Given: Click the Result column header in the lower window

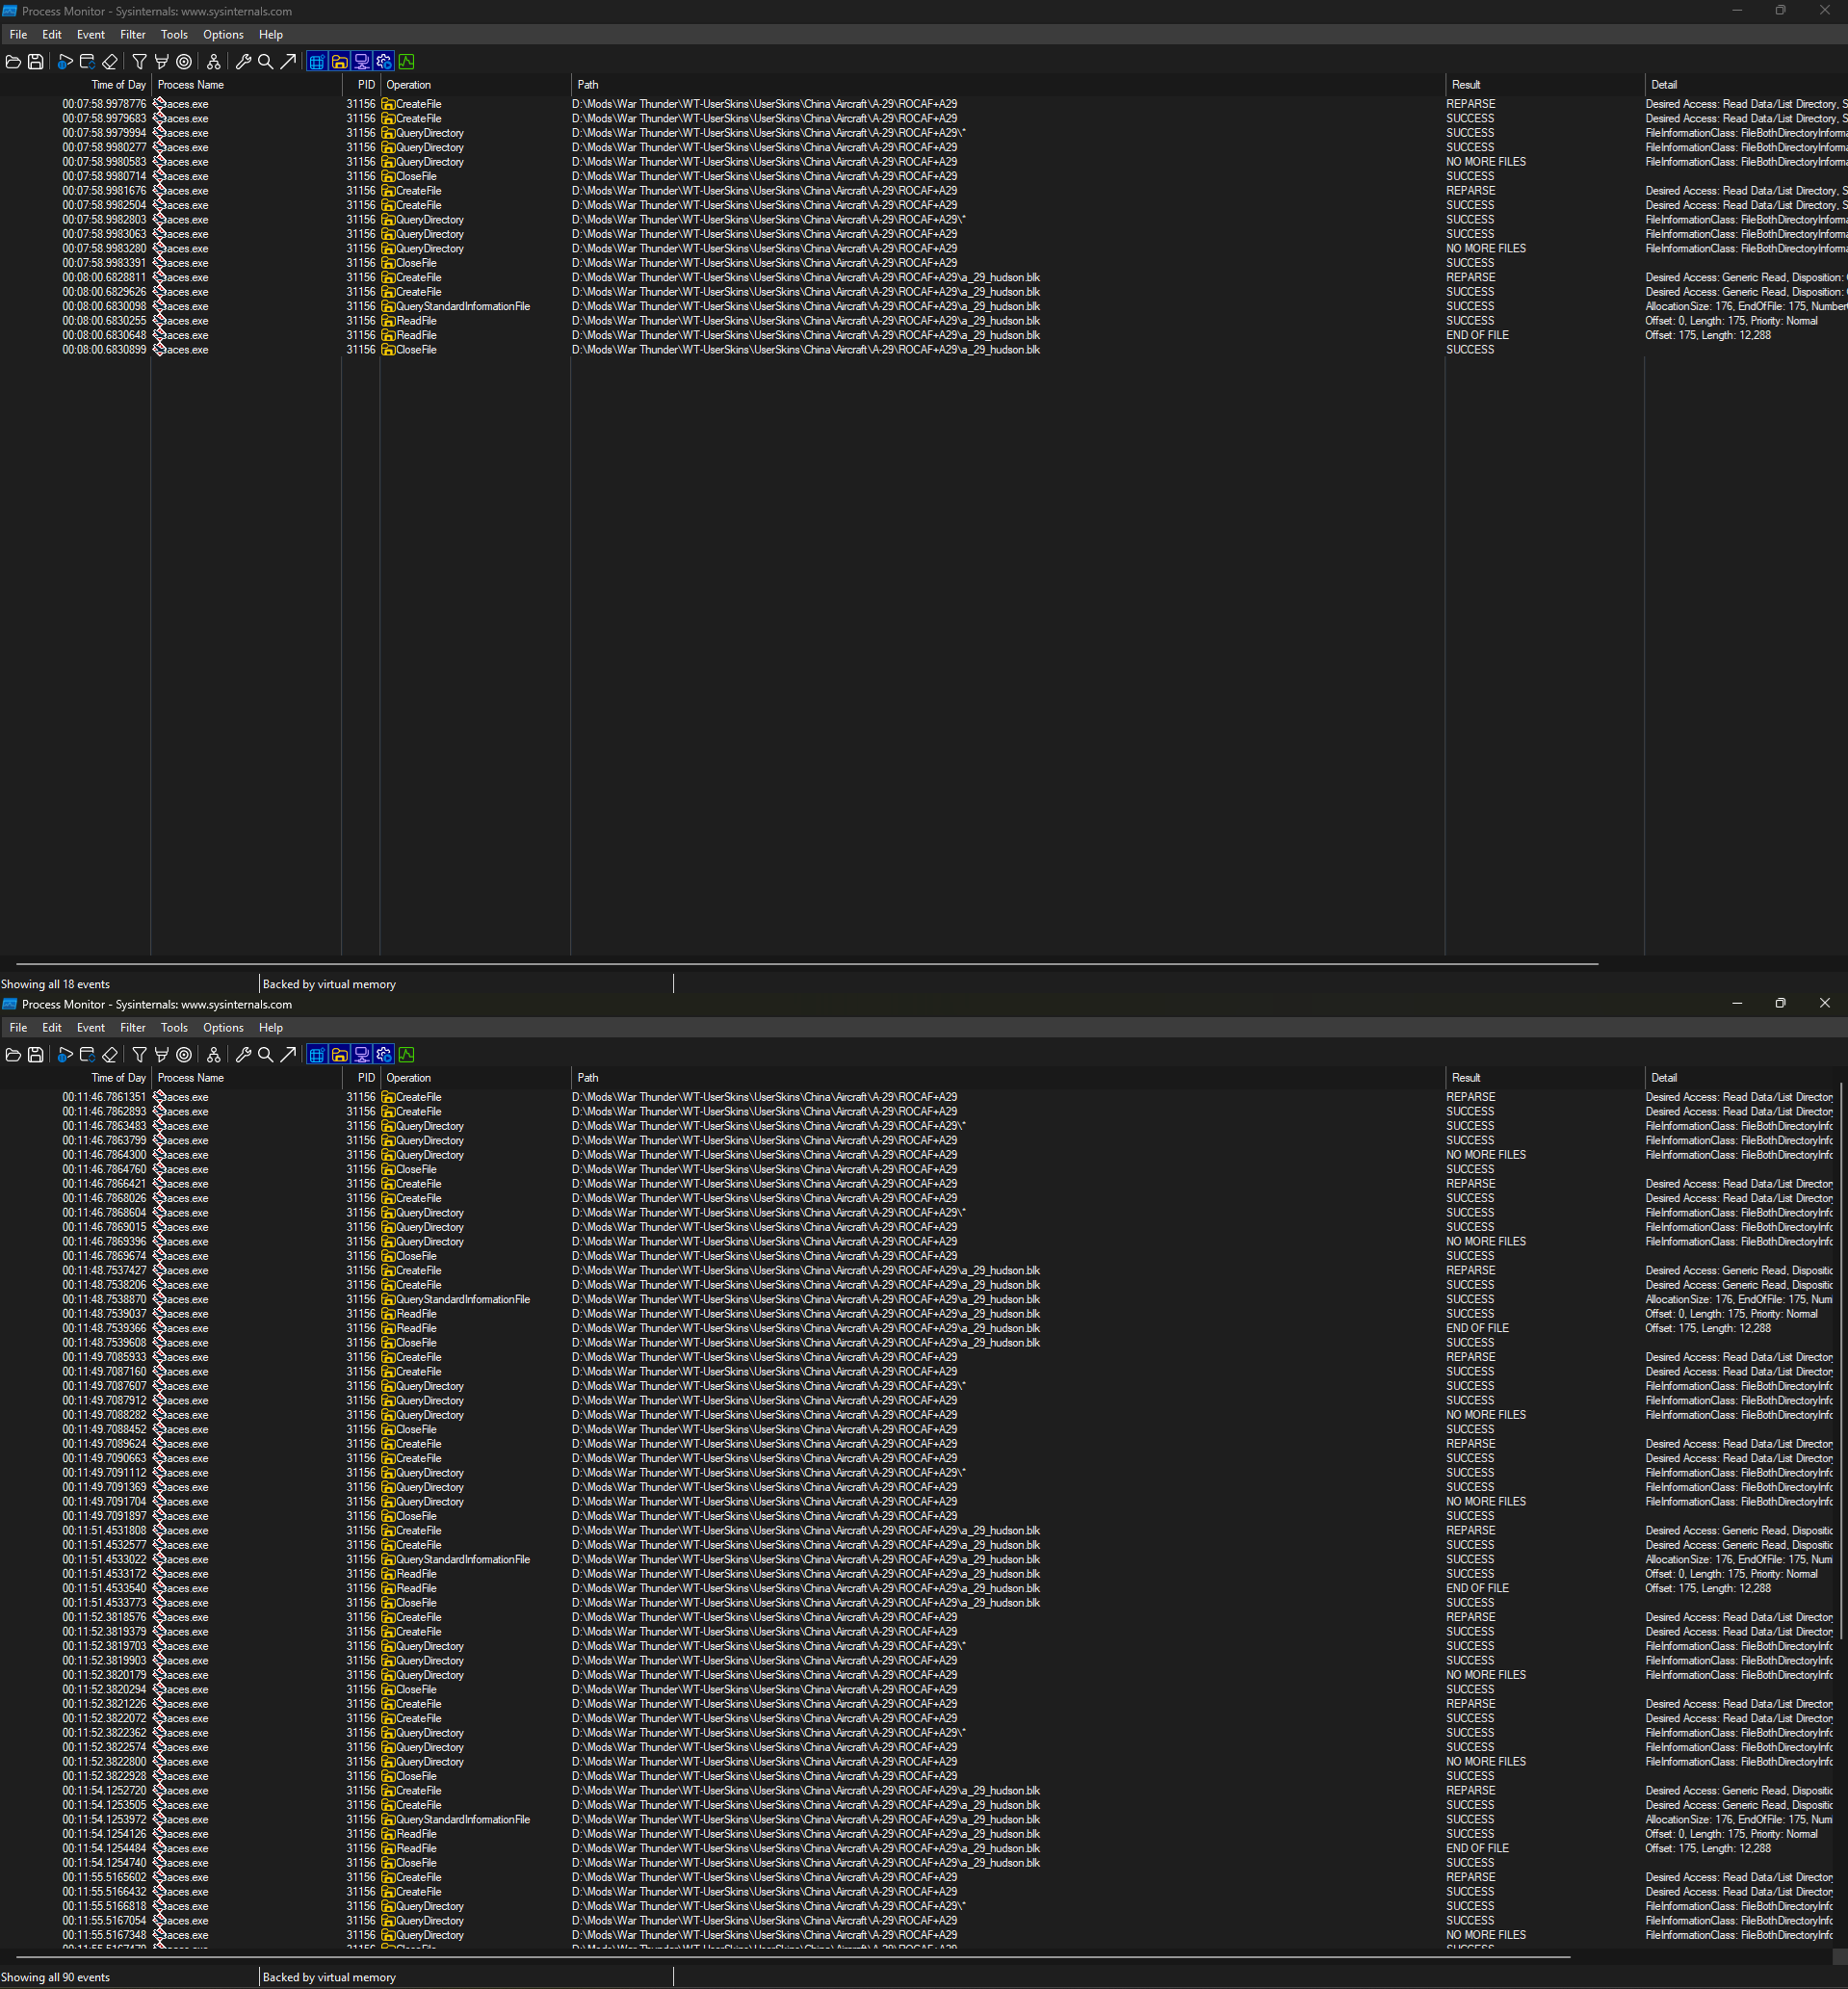Looking at the screenshot, I should (1544, 1078).
